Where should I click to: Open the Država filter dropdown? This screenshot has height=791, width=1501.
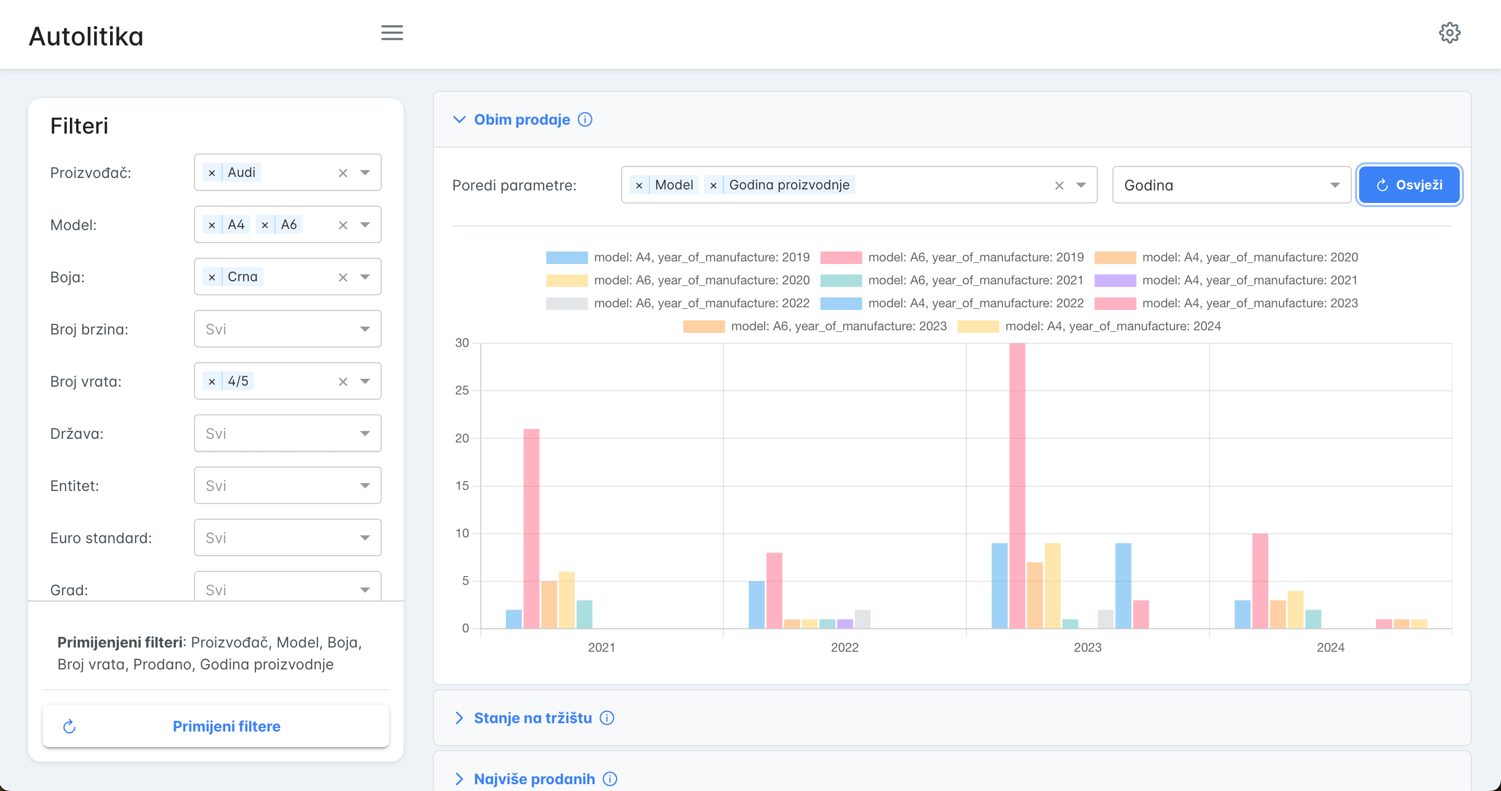point(288,433)
